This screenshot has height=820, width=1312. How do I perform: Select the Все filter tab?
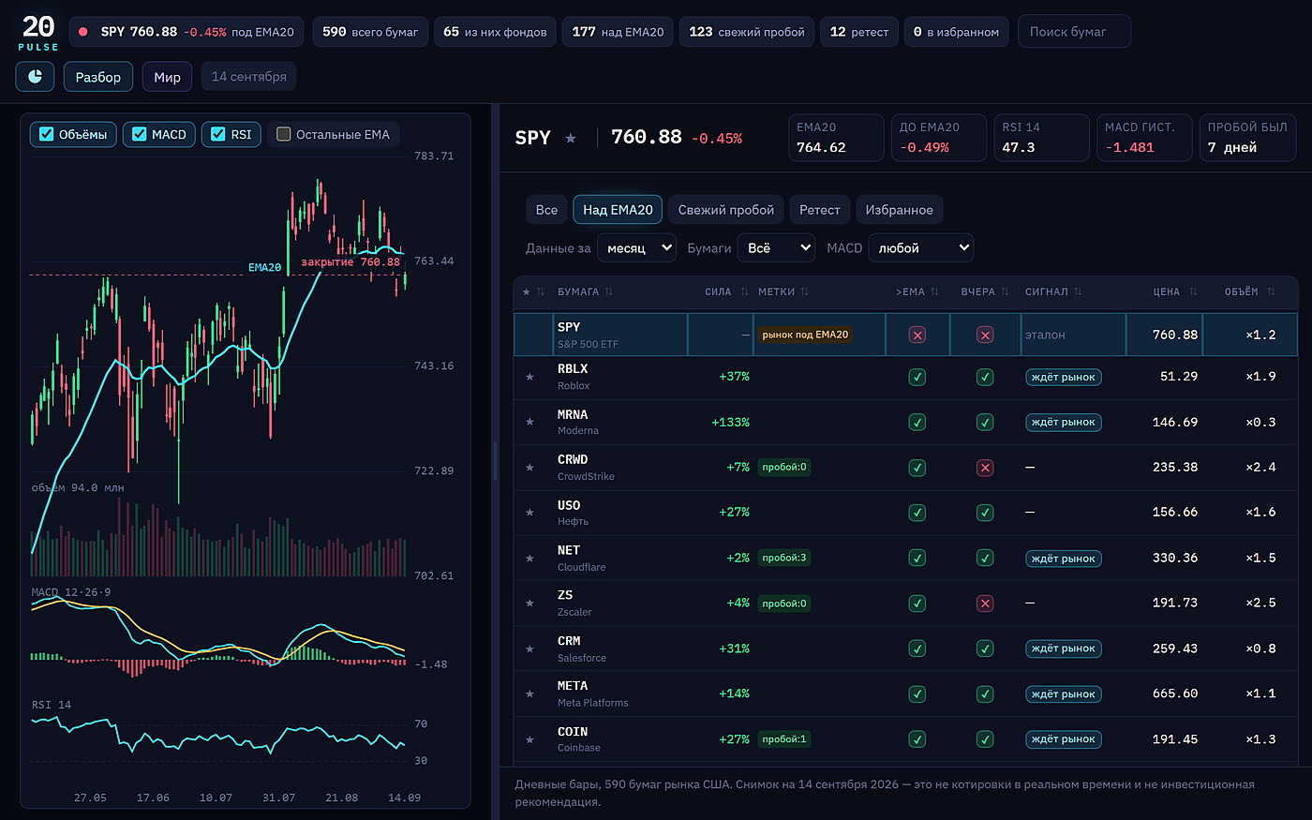tap(546, 210)
